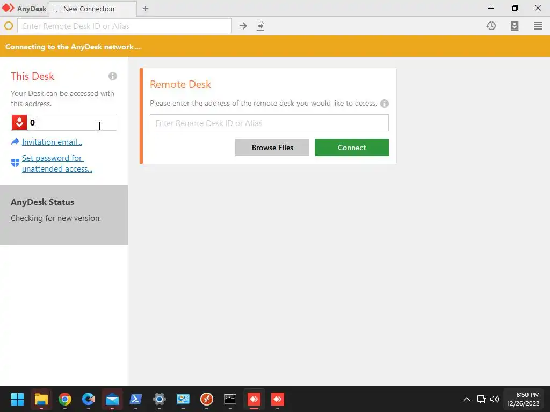The height and width of the screenshot is (412, 550).
Task: Open the Mail app in taskbar
Action: click(x=112, y=399)
